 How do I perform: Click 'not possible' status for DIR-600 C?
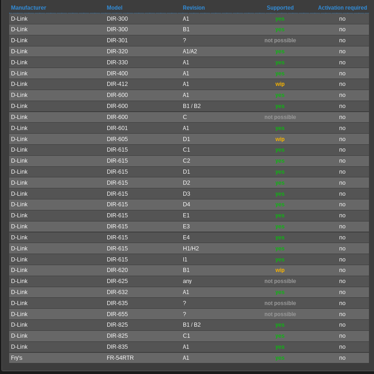[x=280, y=117]
